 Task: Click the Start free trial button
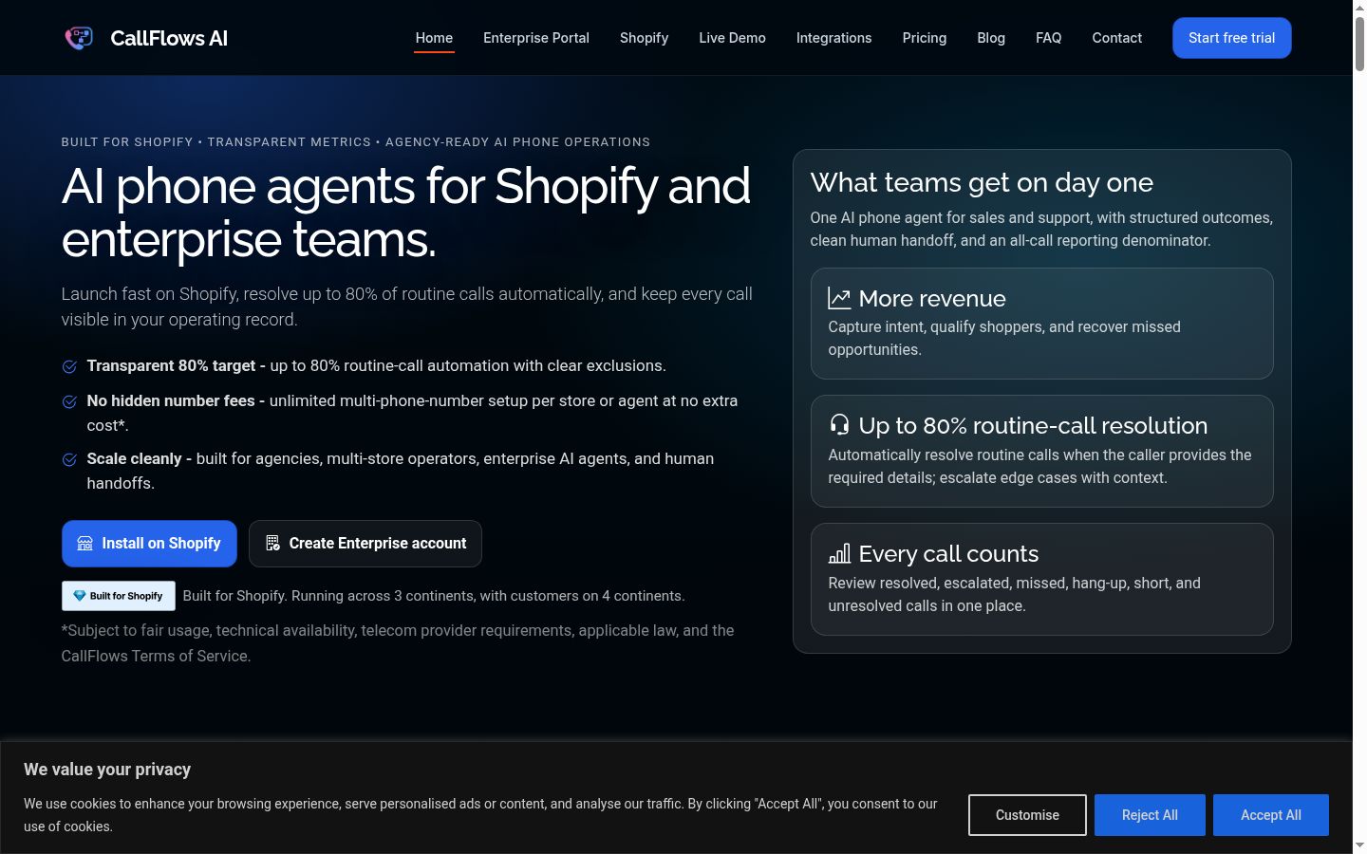[x=1232, y=38]
